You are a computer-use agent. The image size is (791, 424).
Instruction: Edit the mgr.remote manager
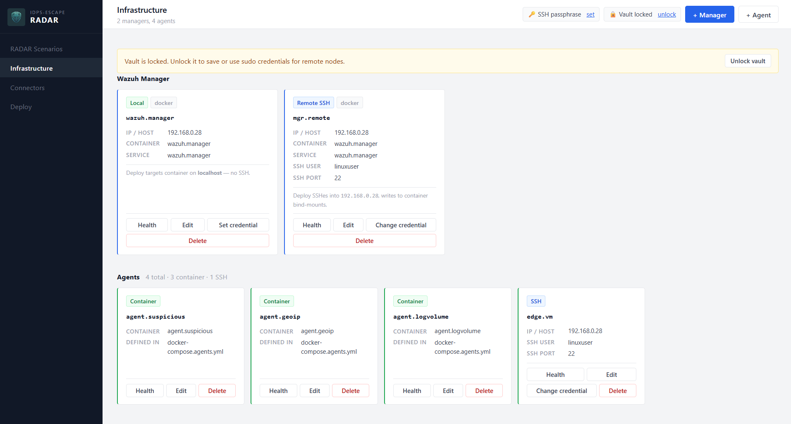tap(348, 225)
